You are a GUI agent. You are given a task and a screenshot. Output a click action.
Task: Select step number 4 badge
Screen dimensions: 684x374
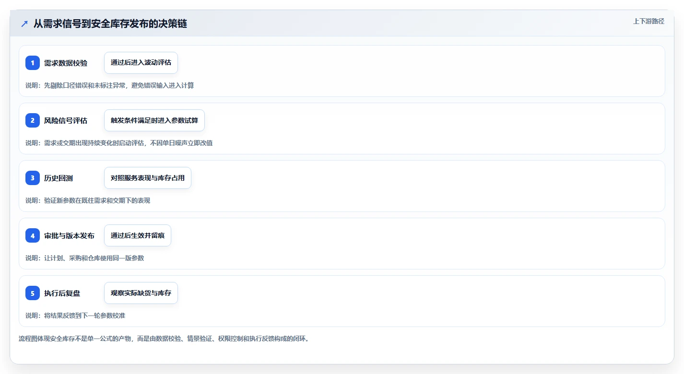[x=33, y=235]
